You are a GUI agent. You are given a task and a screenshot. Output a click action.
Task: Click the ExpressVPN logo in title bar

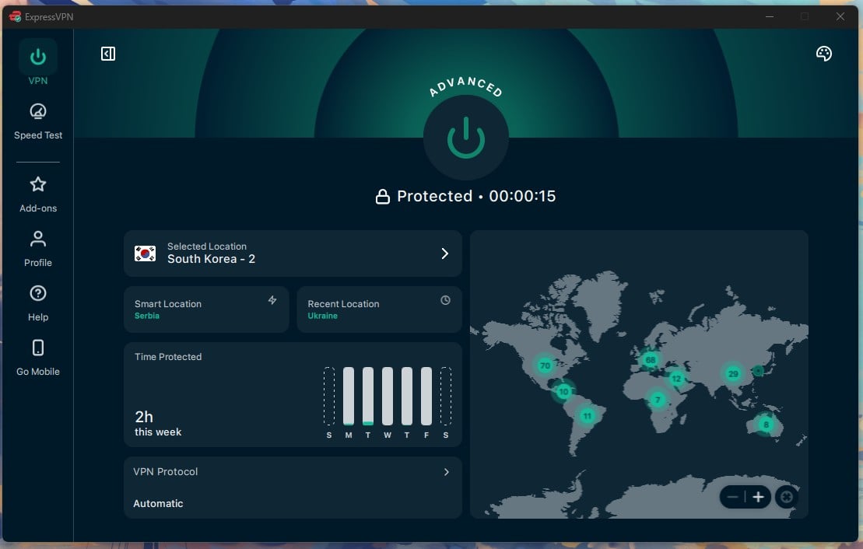coord(15,16)
